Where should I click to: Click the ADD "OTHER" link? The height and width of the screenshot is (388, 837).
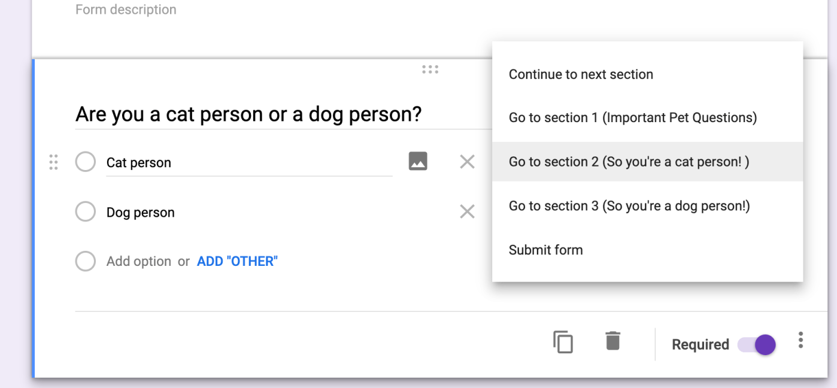(x=237, y=261)
